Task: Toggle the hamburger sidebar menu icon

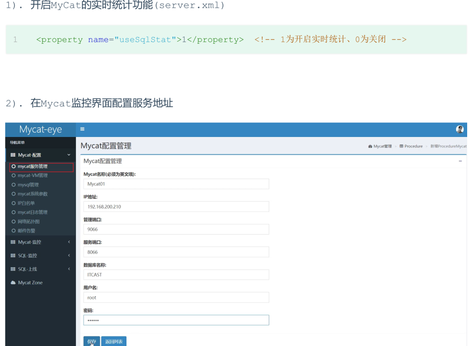Action: click(82, 130)
